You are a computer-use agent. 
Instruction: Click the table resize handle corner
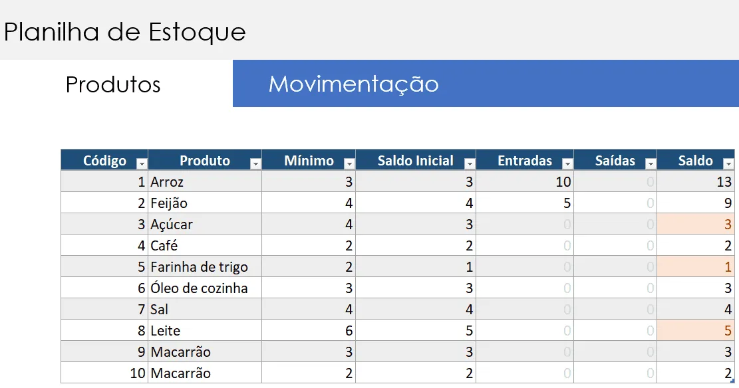click(732, 381)
